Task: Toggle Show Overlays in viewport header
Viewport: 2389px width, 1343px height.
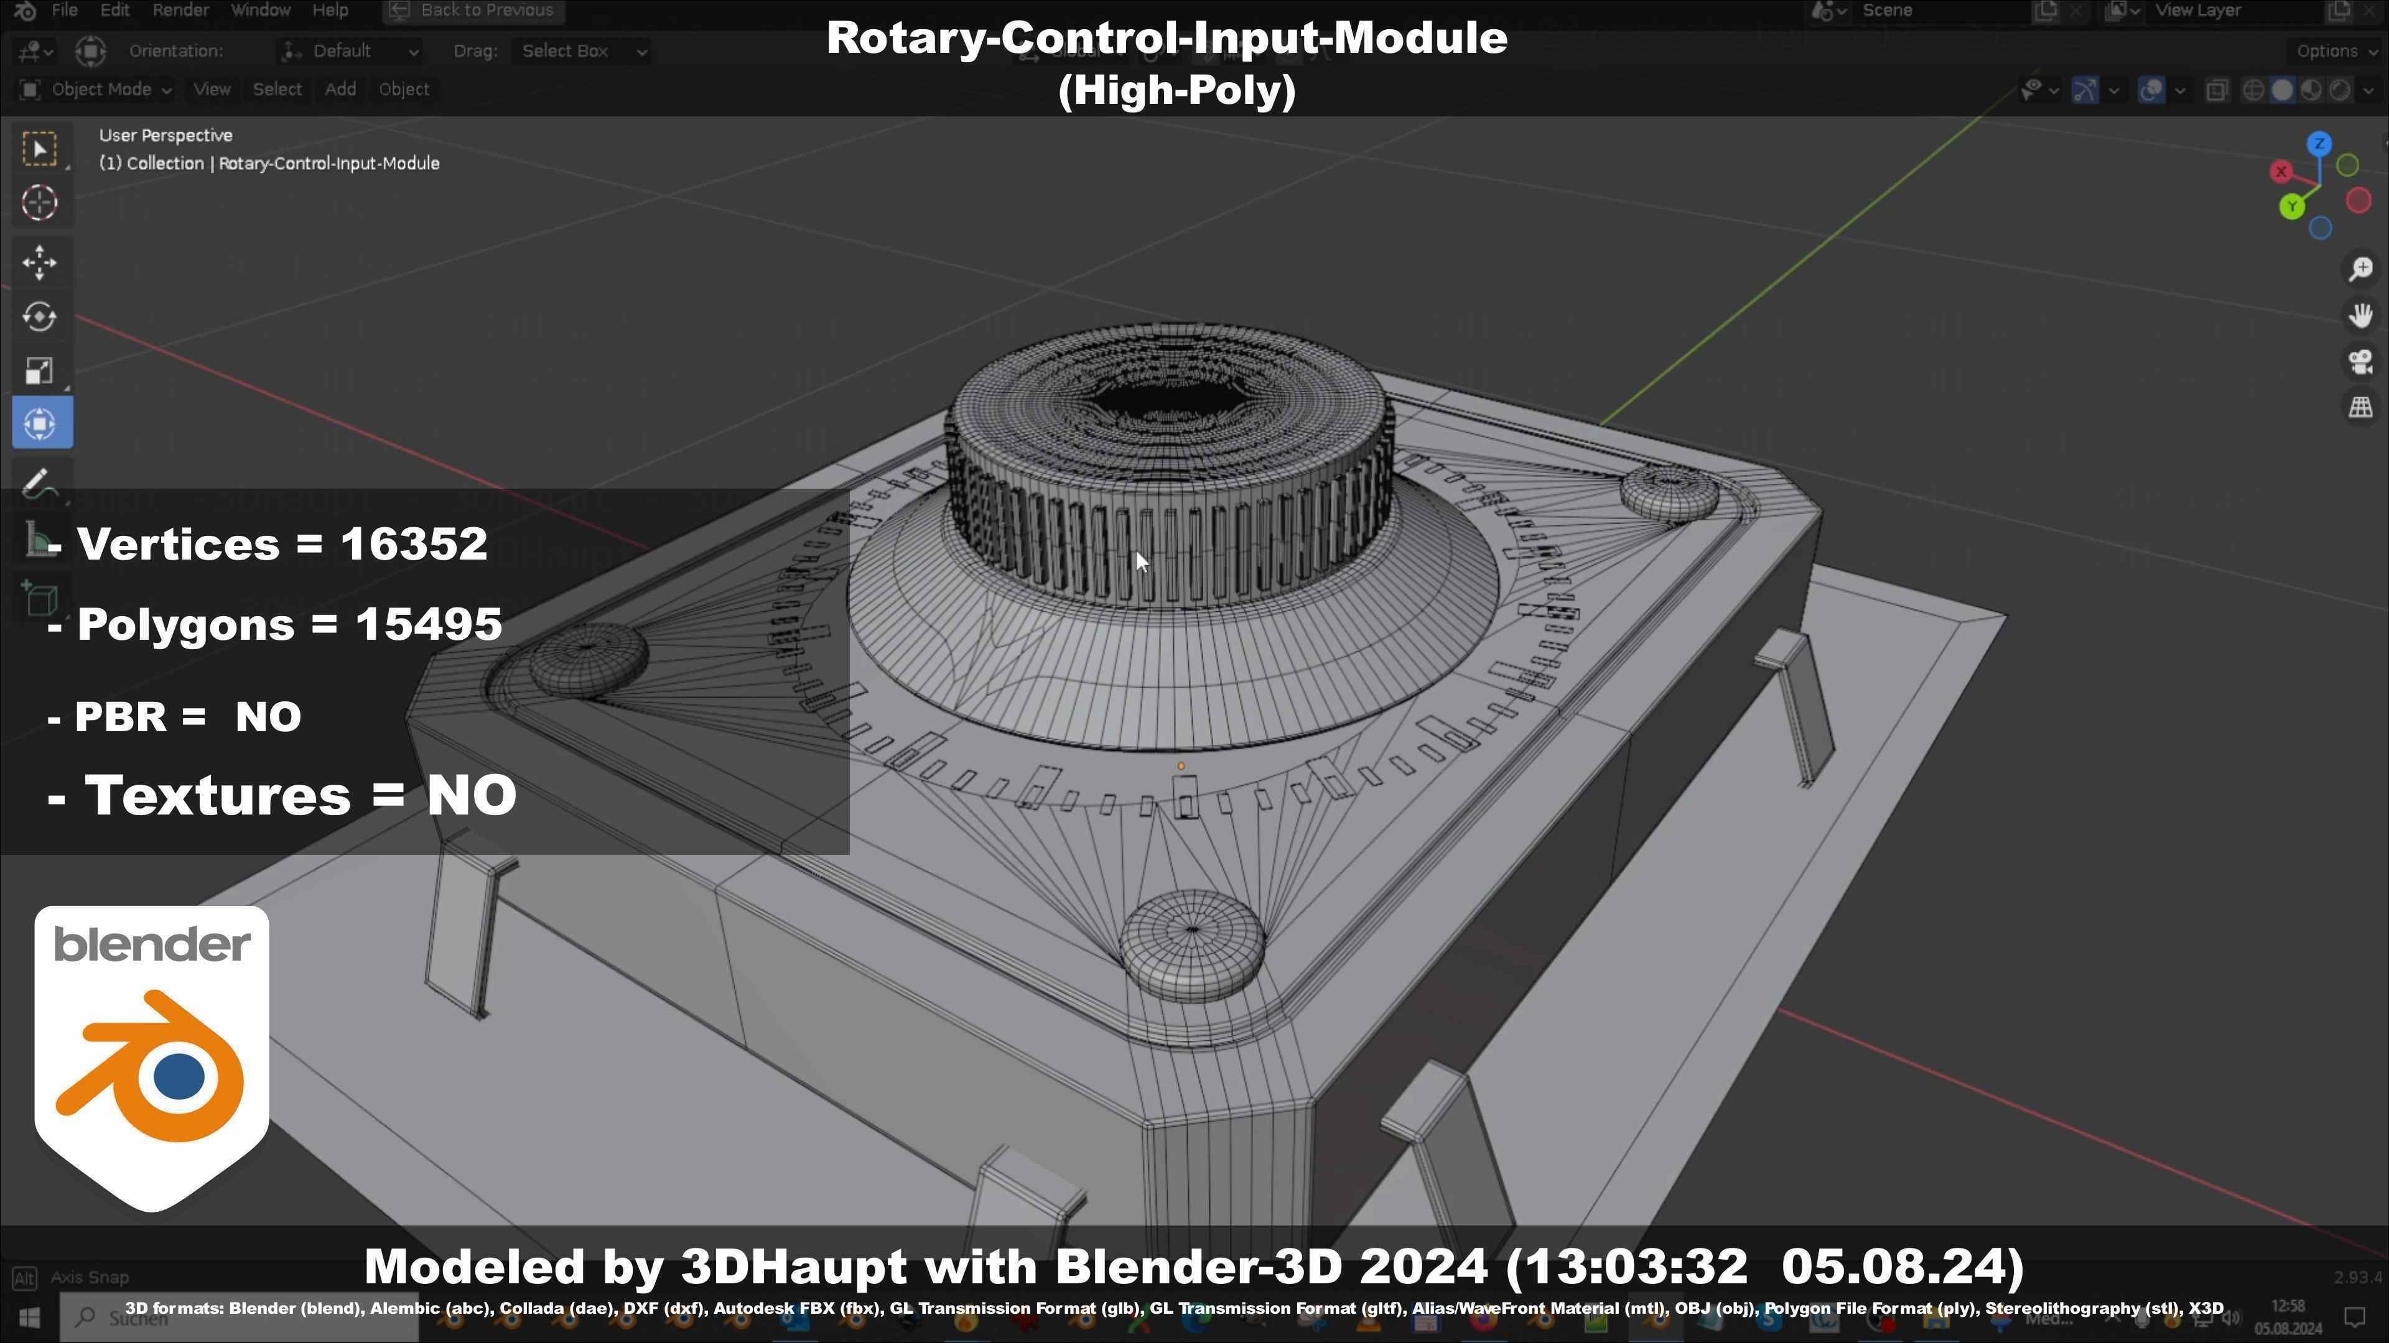Action: tap(2151, 90)
